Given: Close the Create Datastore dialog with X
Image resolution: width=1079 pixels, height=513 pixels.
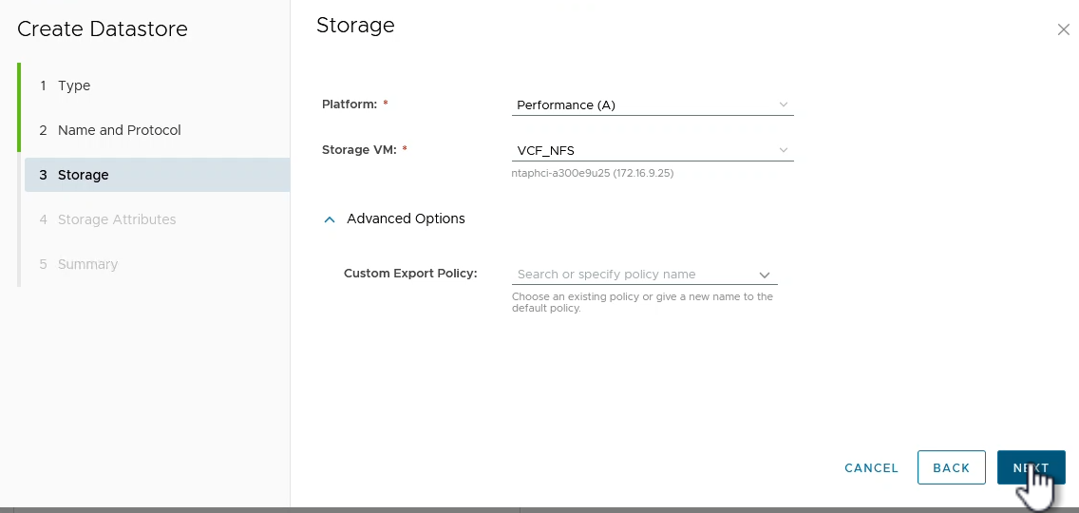Looking at the screenshot, I should coord(1063,29).
